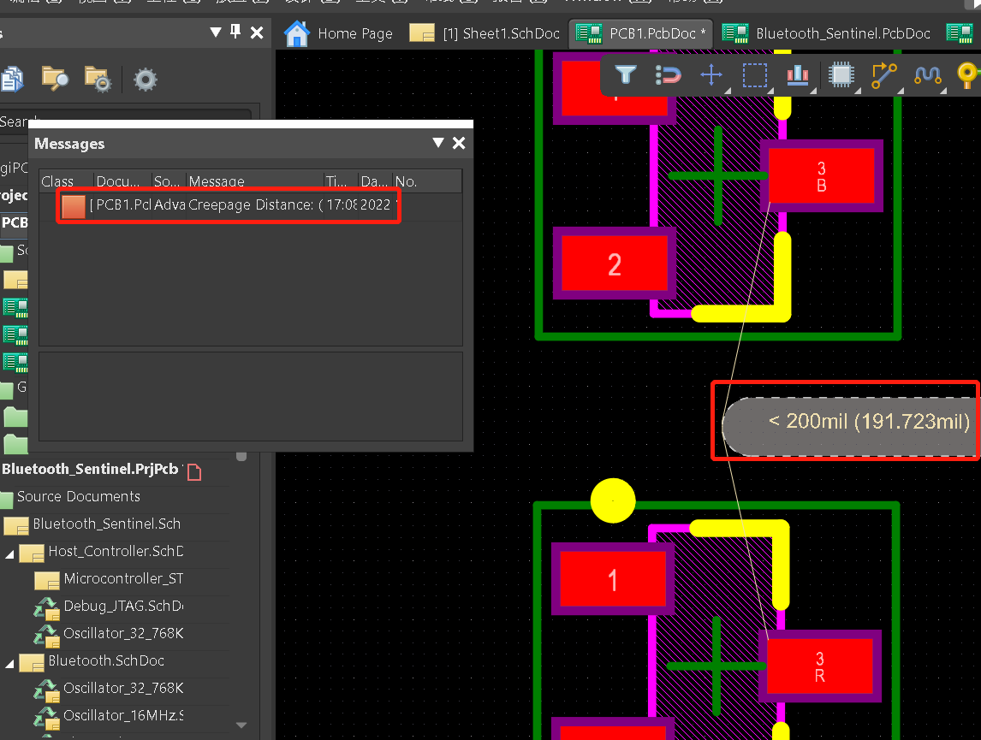The width and height of the screenshot is (981, 740).
Task: Open the snap options magnet icon
Action: [668, 75]
